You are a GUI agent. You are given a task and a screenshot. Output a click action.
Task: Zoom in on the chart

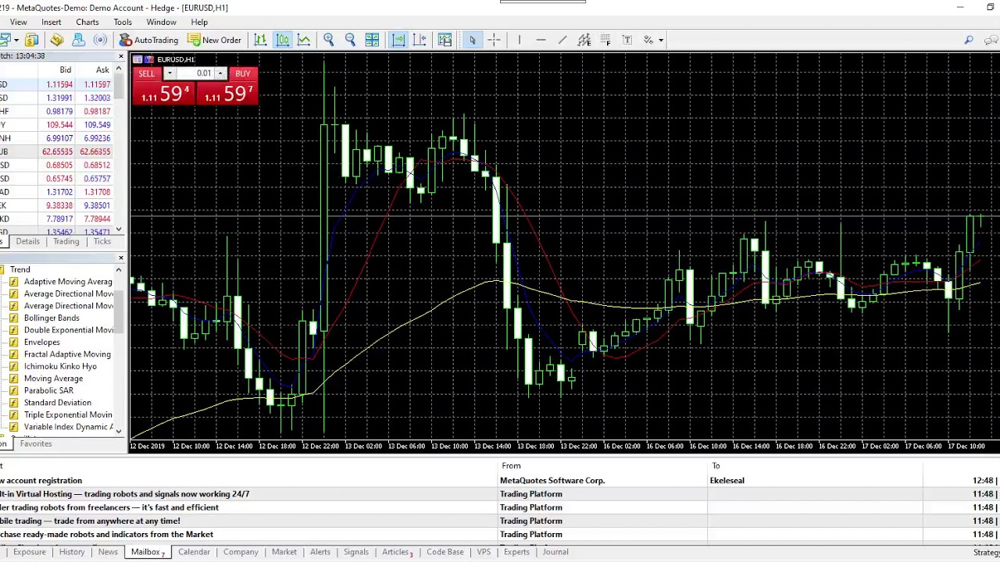click(329, 40)
